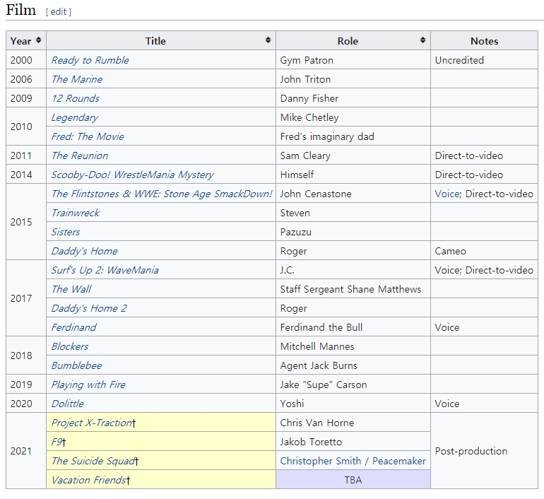
Task: Select the Jake "Supe" Carson cell
Action: click(353, 384)
